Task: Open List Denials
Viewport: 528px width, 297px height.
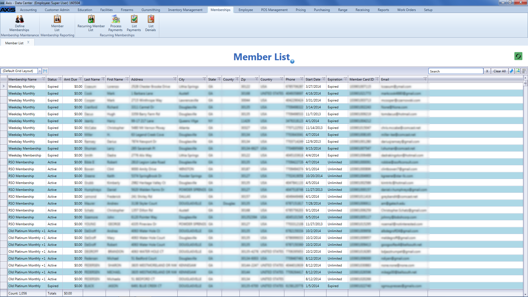Action: [x=151, y=23]
